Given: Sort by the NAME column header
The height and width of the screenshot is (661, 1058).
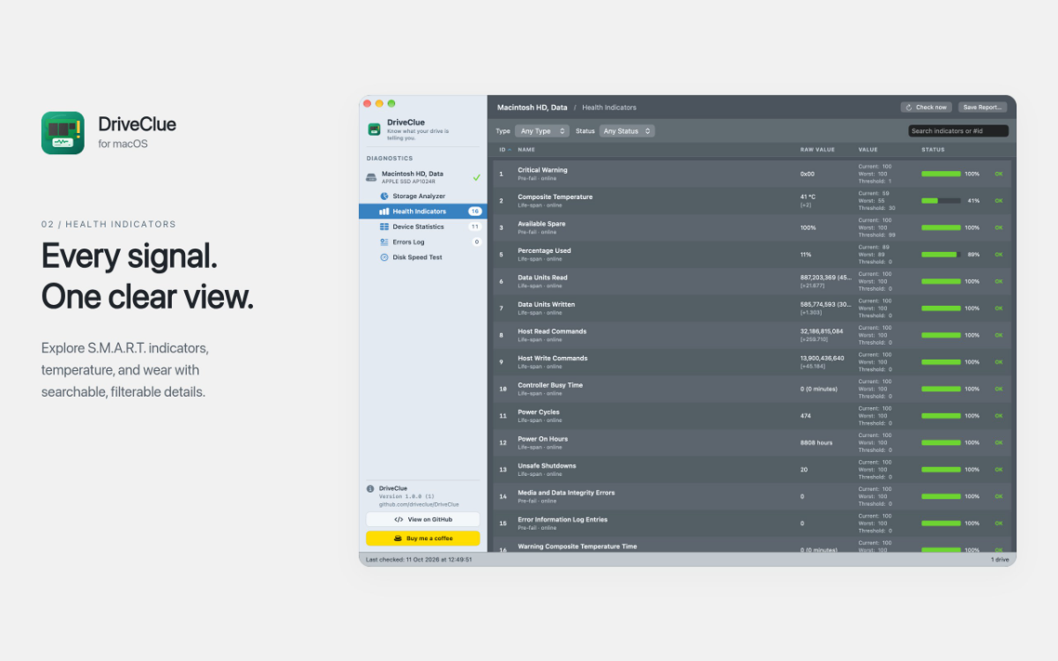Looking at the screenshot, I should [526, 150].
